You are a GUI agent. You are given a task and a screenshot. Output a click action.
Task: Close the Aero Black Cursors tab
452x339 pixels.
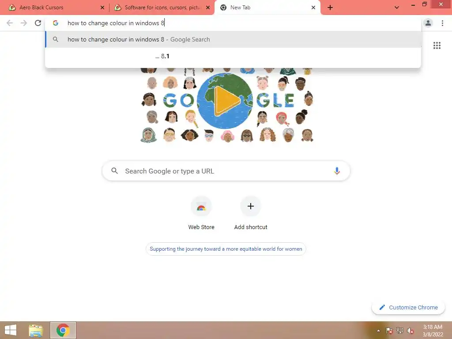pos(102,8)
